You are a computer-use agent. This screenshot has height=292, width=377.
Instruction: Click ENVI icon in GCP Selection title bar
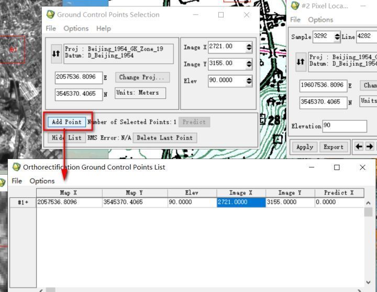click(x=50, y=15)
